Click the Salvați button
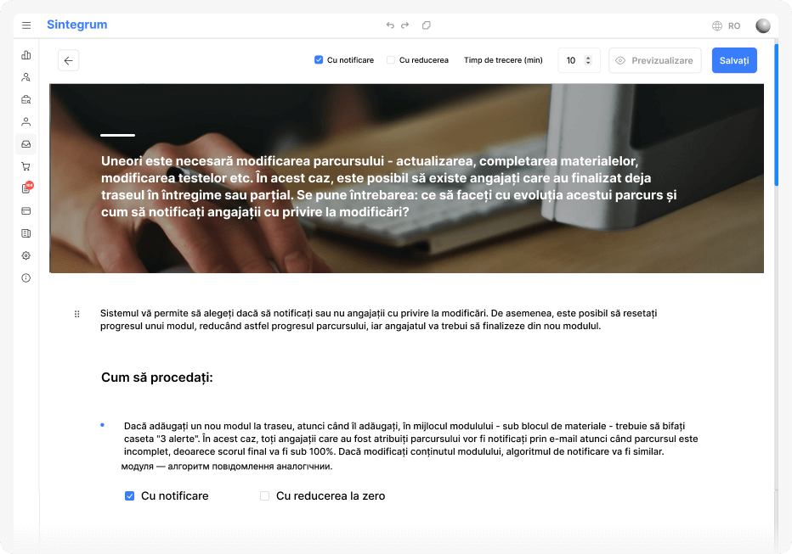This screenshot has height=554, width=792. [734, 60]
